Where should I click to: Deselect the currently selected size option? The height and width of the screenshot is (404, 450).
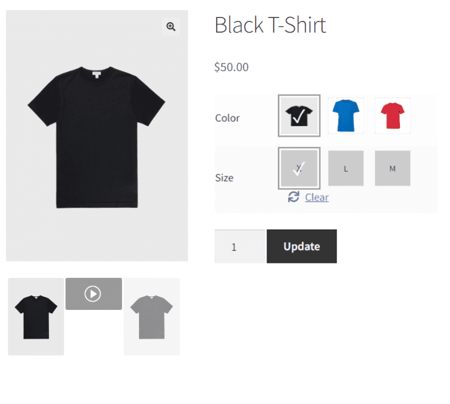(x=299, y=168)
